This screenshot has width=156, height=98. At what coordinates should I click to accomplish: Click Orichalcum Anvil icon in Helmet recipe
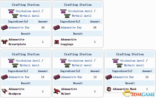coord(63,61)
